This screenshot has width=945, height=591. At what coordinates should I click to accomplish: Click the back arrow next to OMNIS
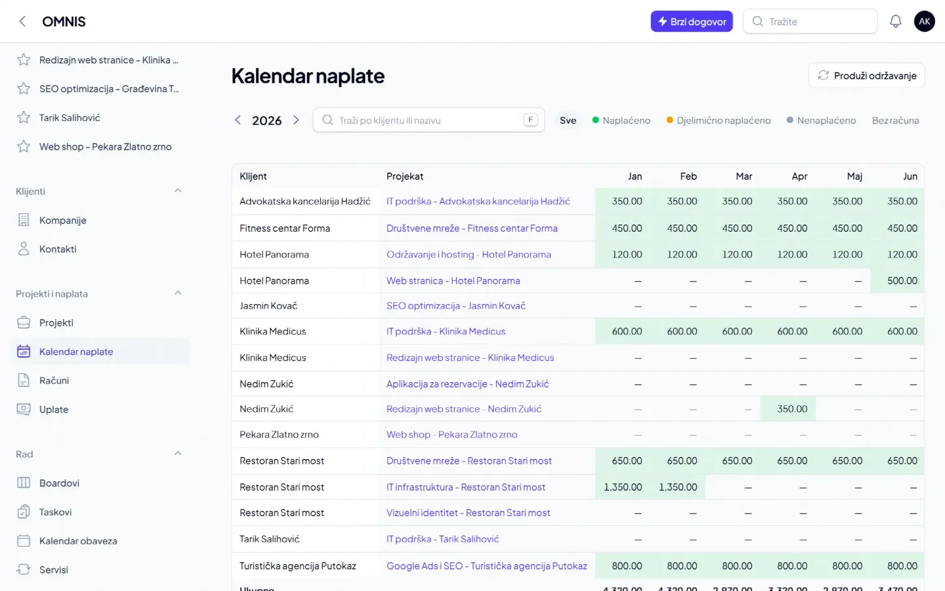(22, 22)
